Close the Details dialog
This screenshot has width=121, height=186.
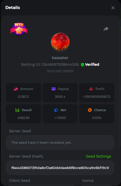(113, 8)
